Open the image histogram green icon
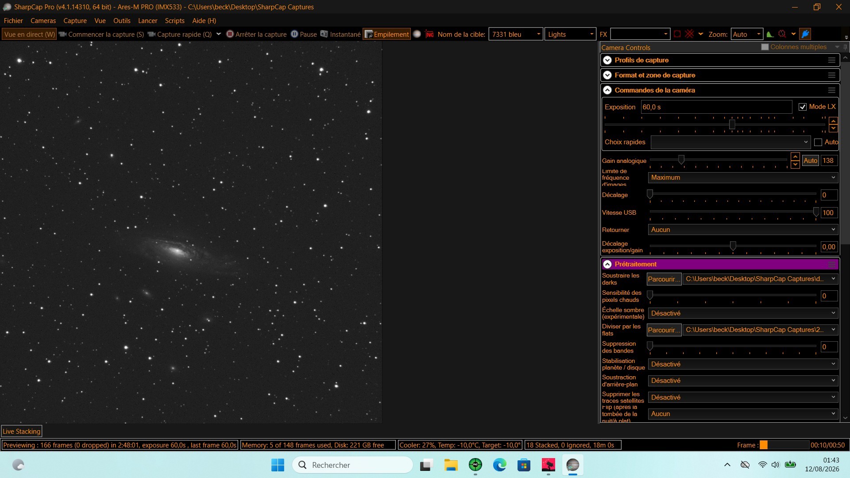850x478 pixels. pyautogui.click(x=770, y=34)
